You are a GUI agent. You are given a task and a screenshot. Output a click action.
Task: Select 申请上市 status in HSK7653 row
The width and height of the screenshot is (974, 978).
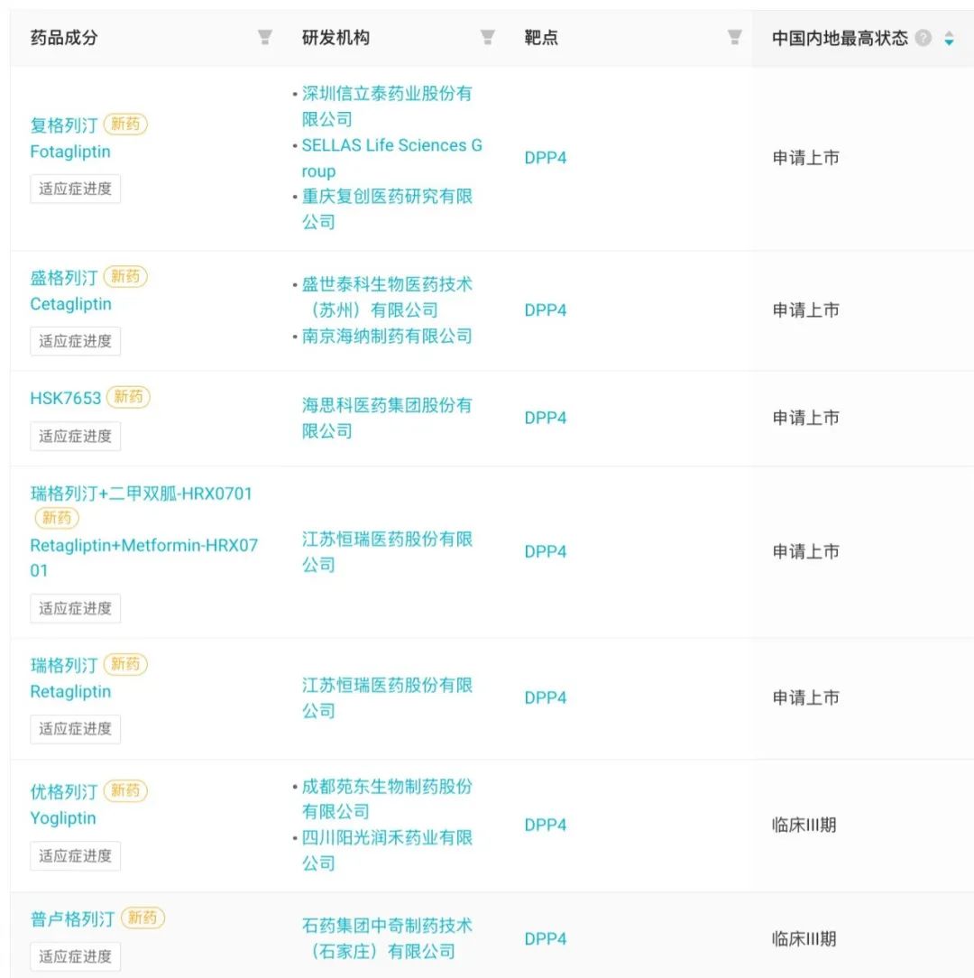pyautogui.click(x=805, y=418)
